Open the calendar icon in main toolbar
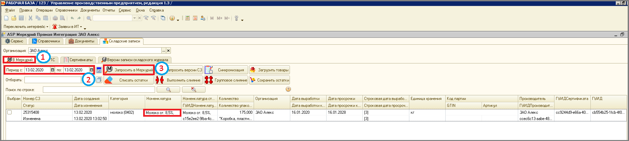Screen dimensions: 629x141 coord(195,18)
